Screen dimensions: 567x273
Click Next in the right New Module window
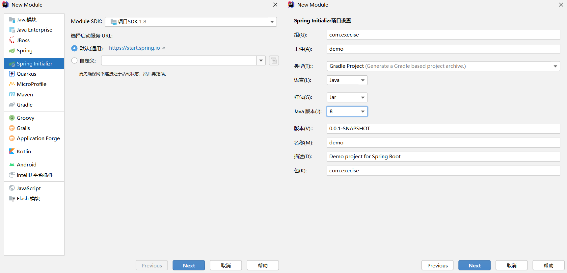coord(474,265)
